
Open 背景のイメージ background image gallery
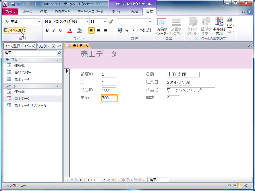(x=162, y=27)
